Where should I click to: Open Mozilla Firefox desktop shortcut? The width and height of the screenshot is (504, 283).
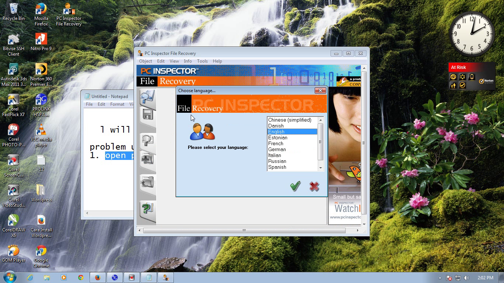pos(41,15)
